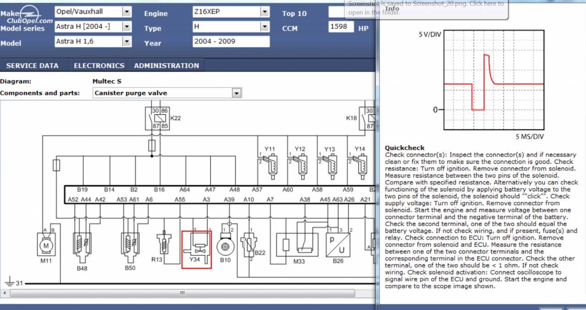
Task: Click pin label B19 on the ECU
Action: 82,189
